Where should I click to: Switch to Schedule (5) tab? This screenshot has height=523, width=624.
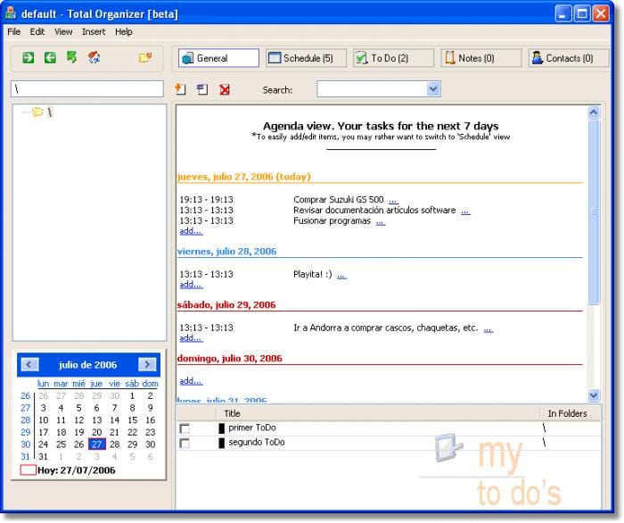pyautogui.click(x=306, y=58)
